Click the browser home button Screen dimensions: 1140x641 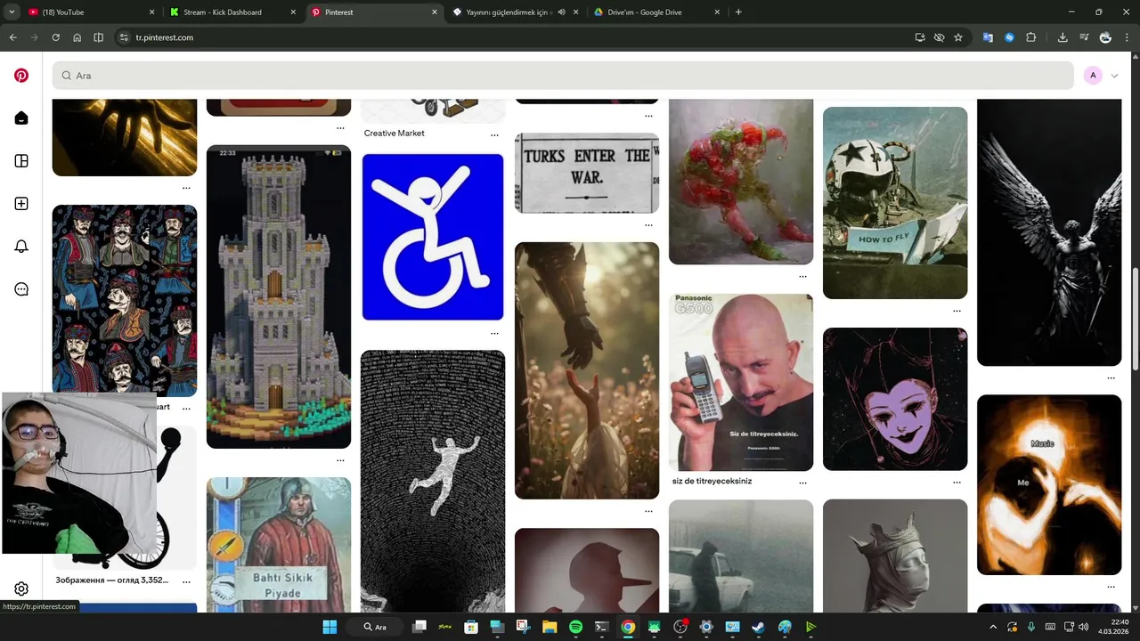(x=77, y=37)
